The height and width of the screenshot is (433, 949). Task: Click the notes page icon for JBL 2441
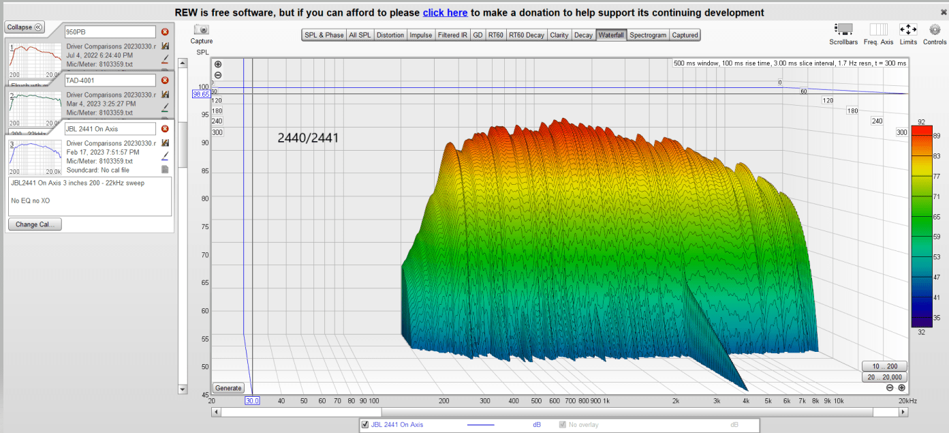pos(165,169)
